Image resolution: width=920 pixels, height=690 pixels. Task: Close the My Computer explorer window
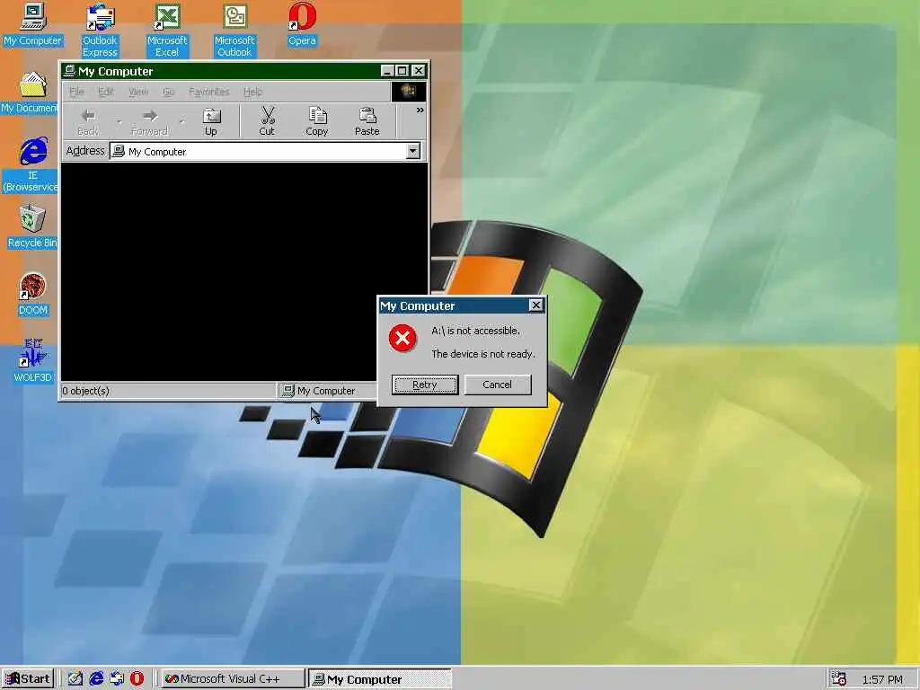[x=419, y=71]
